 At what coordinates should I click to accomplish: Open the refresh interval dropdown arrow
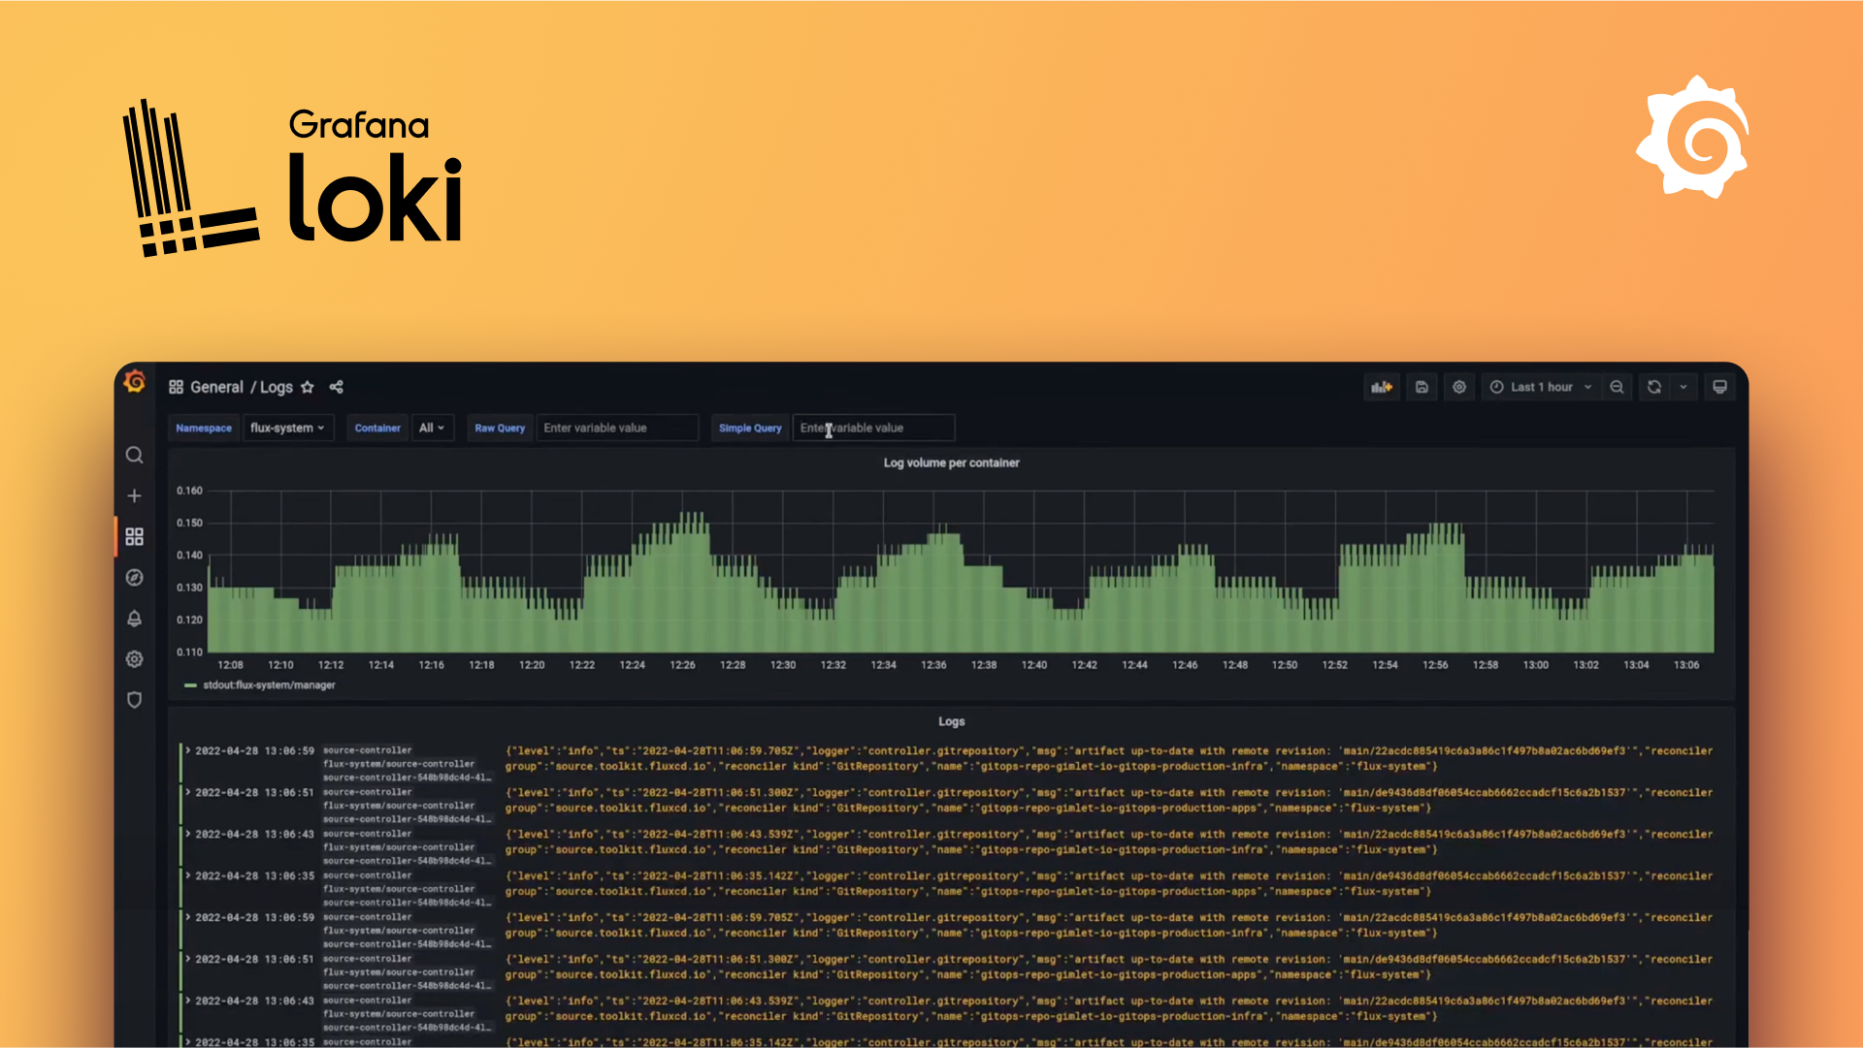point(1684,387)
